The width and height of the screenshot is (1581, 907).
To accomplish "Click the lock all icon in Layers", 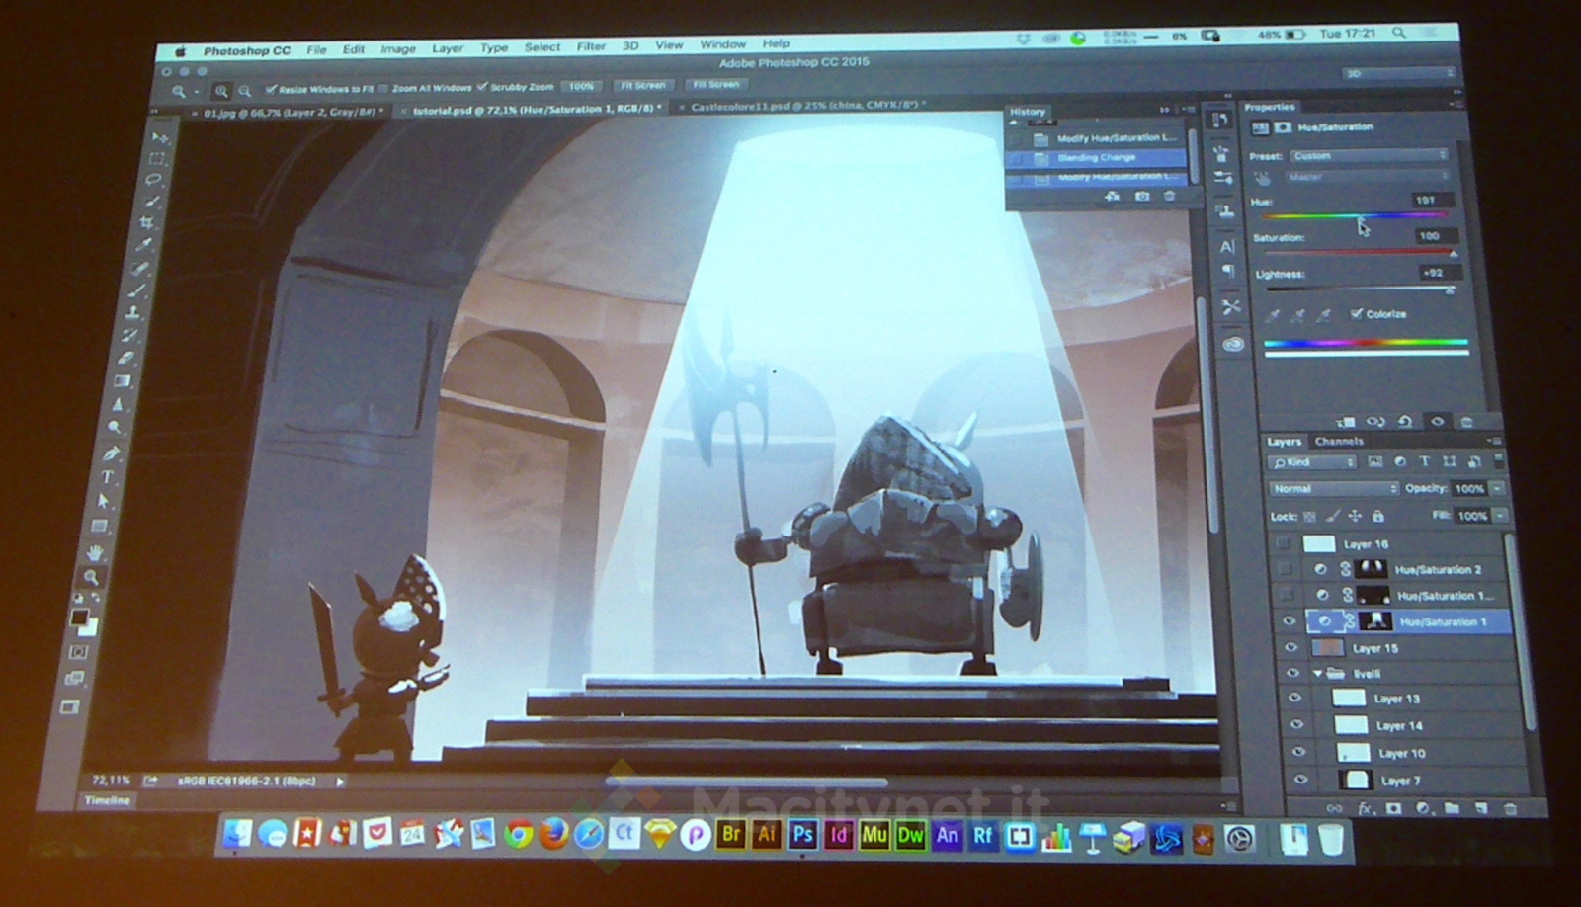I will click(x=1378, y=516).
